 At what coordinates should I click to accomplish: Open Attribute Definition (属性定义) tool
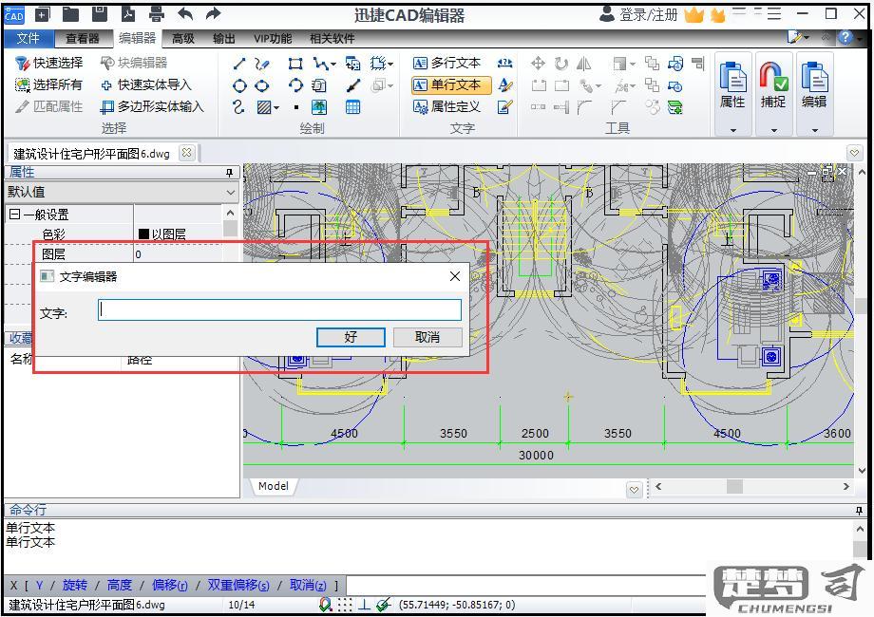(x=447, y=106)
